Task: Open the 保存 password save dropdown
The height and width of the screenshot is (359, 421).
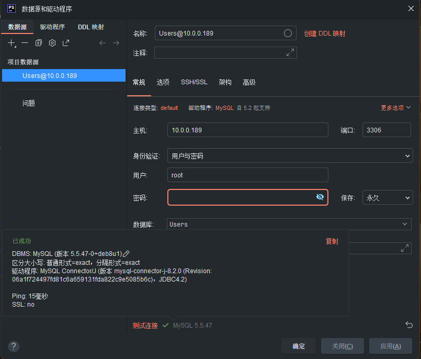Action: (388, 198)
